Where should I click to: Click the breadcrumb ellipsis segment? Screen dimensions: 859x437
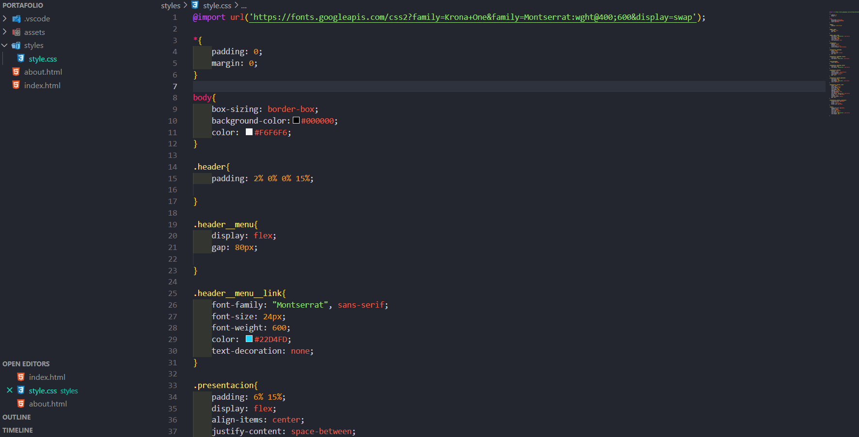tap(244, 6)
